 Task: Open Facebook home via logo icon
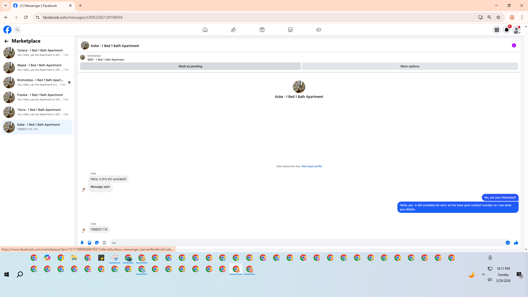(x=7, y=30)
